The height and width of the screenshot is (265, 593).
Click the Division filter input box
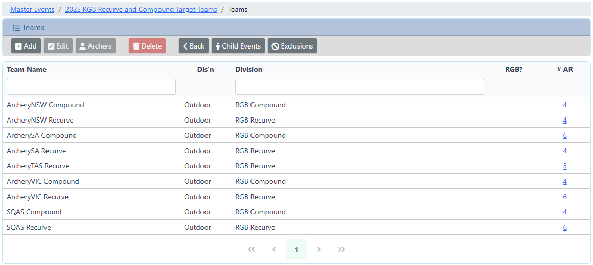(x=359, y=87)
